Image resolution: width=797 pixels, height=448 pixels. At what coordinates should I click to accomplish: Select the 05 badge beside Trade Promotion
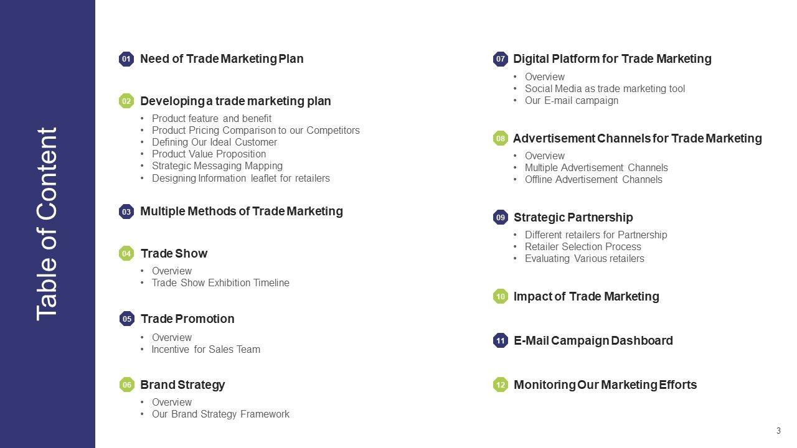(x=127, y=319)
